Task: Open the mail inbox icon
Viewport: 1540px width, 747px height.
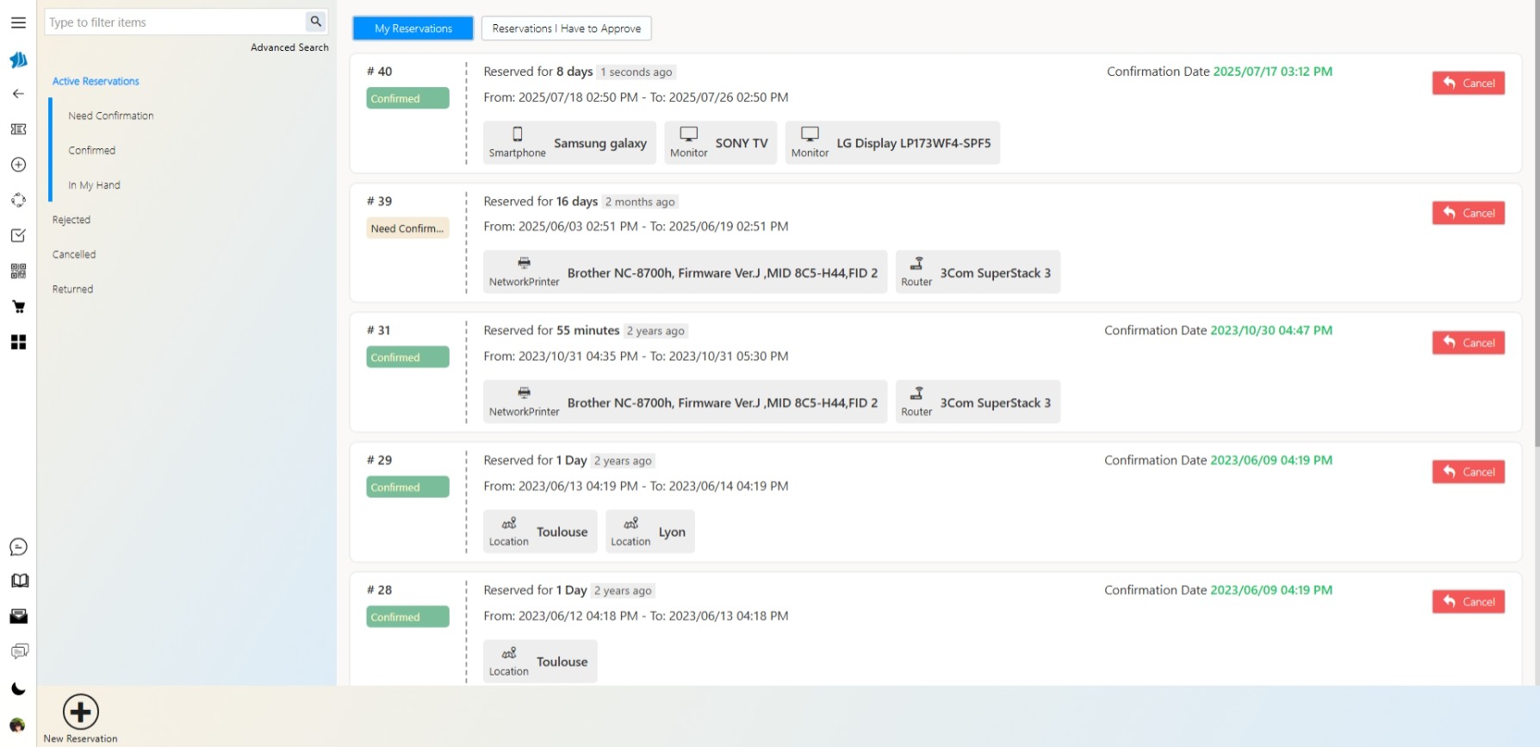Action: point(18,616)
